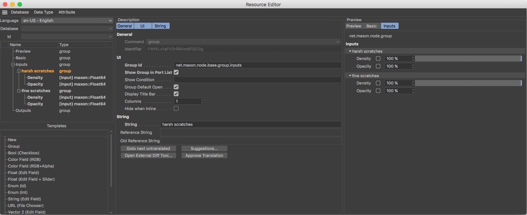
Task: Click Goto next untranslated button
Action: pyautogui.click(x=148, y=148)
